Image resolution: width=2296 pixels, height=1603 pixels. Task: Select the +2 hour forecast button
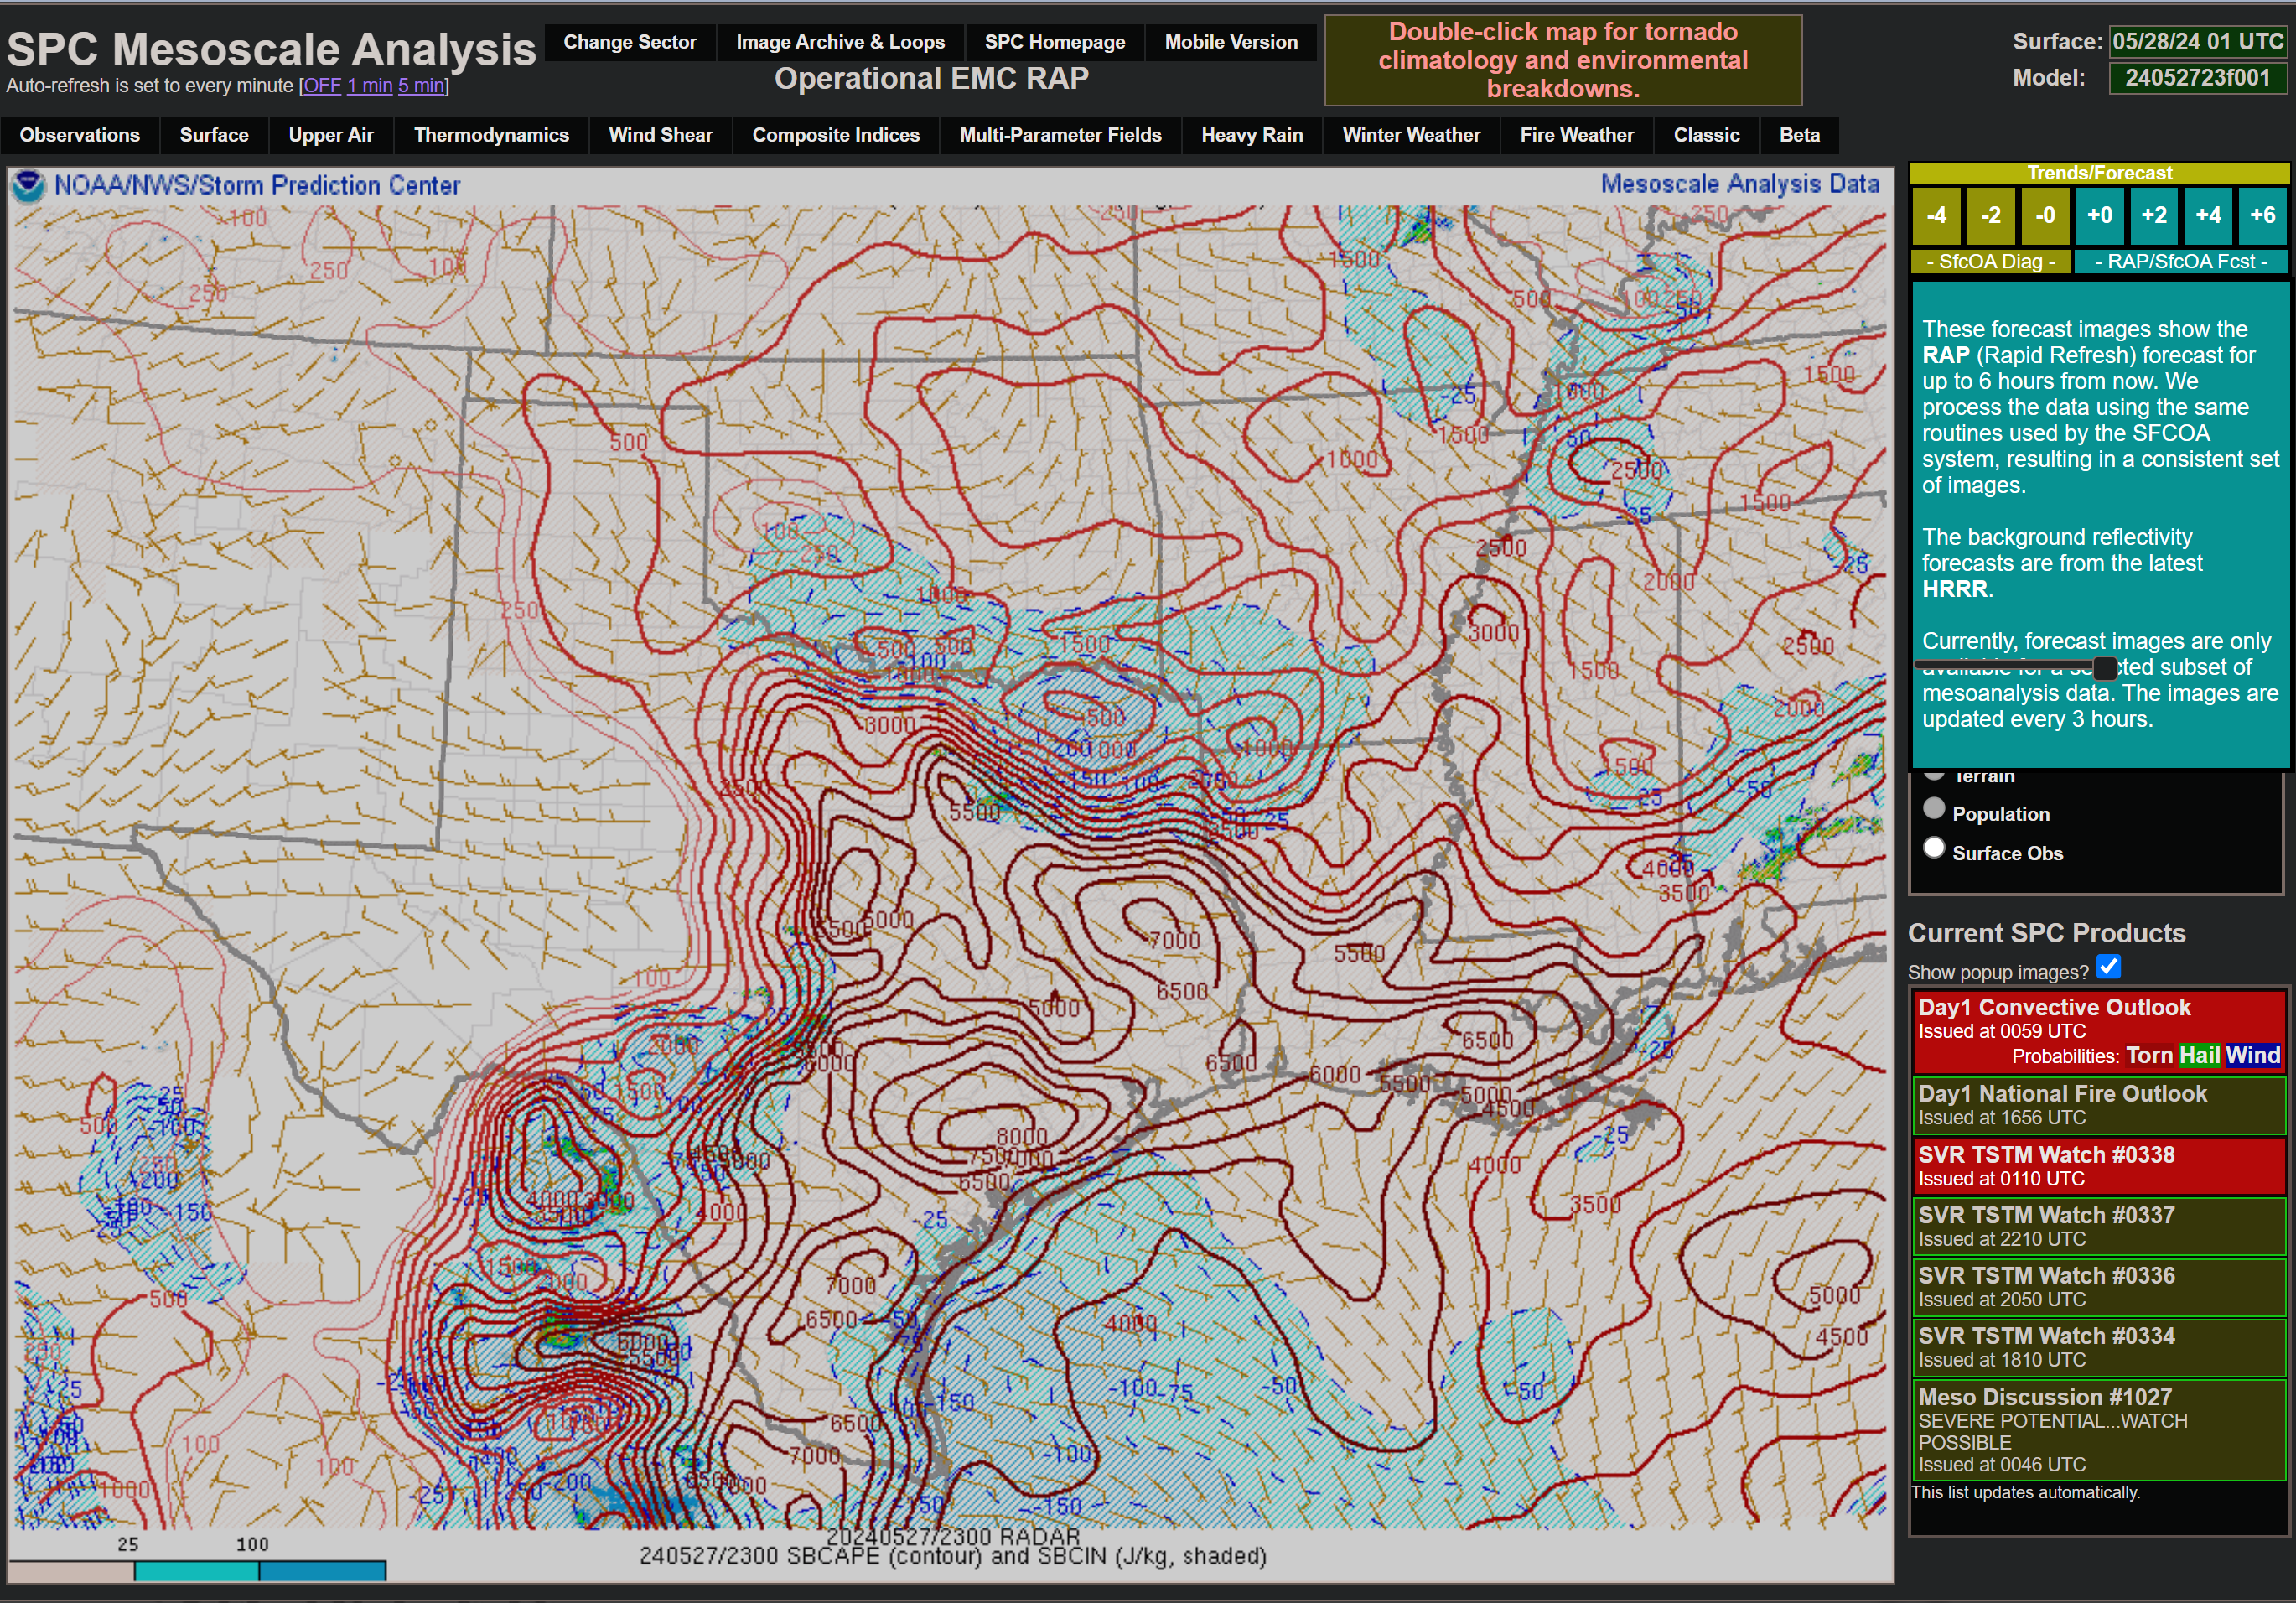tap(2154, 216)
